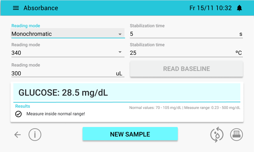The height and width of the screenshot is (152, 254).
Task: Open the hamburger navigation menu
Action: [x=16, y=8]
